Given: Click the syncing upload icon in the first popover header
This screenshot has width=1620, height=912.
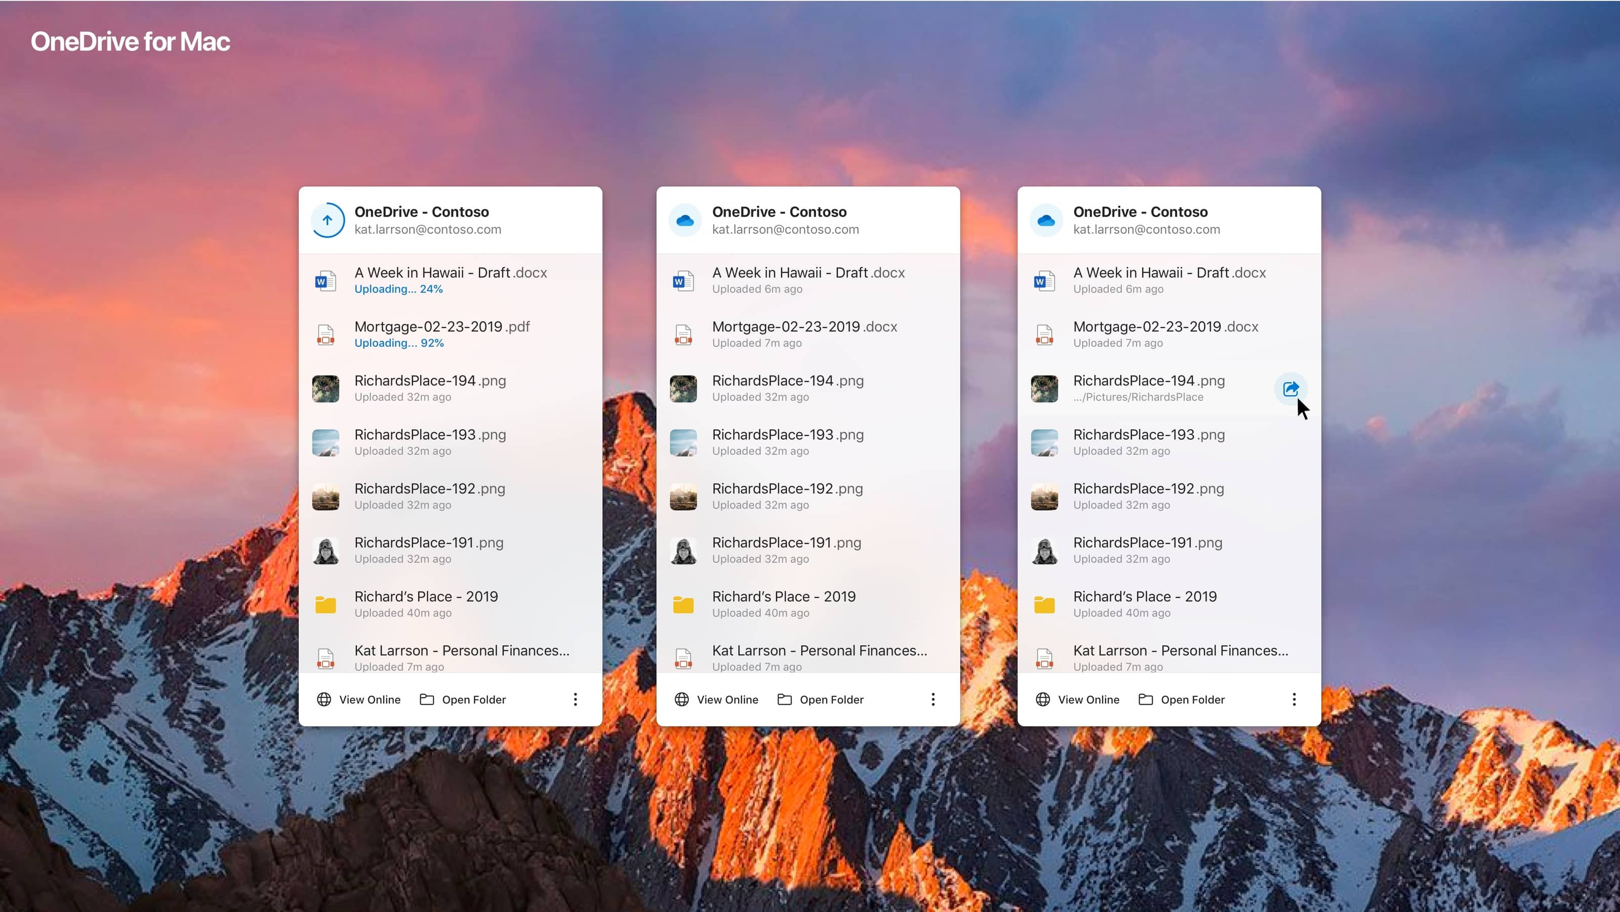Looking at the screenshot, I should 327,220.
